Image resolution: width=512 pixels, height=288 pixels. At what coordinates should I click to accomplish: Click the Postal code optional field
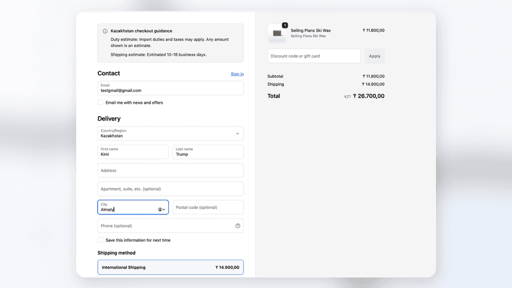(208, 207)
